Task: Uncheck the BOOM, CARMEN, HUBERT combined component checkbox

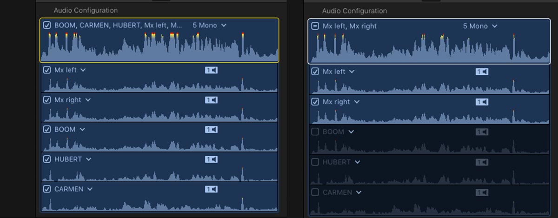Action: [x=46, y=25]
